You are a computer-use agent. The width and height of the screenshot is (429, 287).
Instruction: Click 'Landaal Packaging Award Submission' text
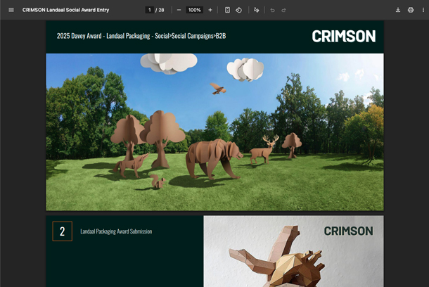[x=116, y=231]
